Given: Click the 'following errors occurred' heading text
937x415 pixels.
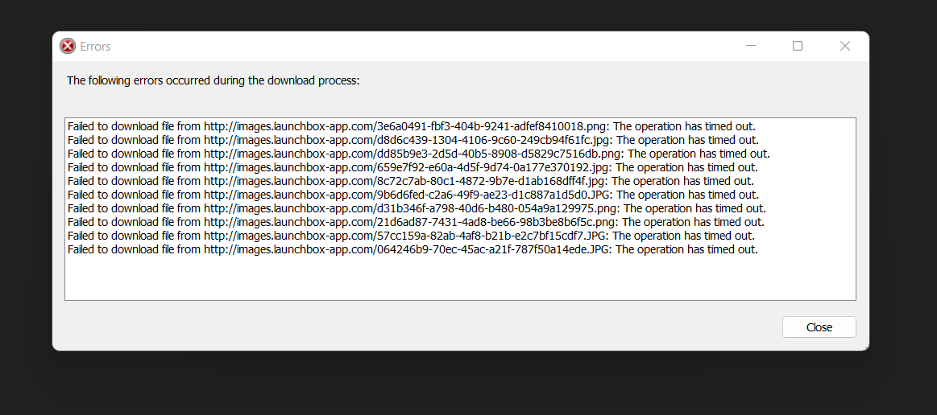Looking at the screenshot, I should 214,80.
